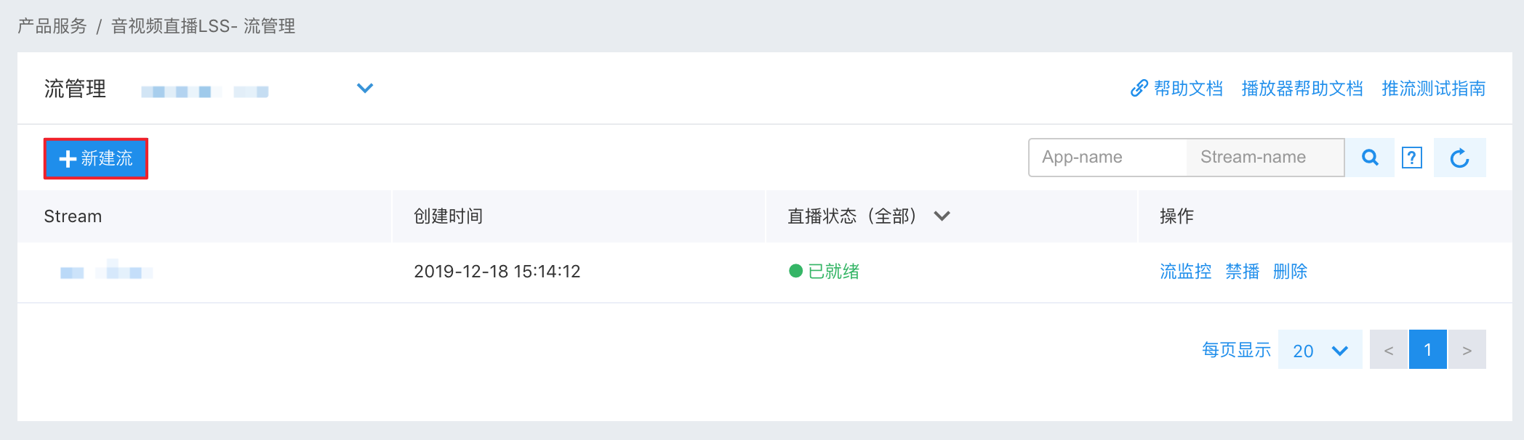Open the 直播状态 (全部) filter dropdown
Viewport: 1524px width, 440px height.
tap(942, 216)
